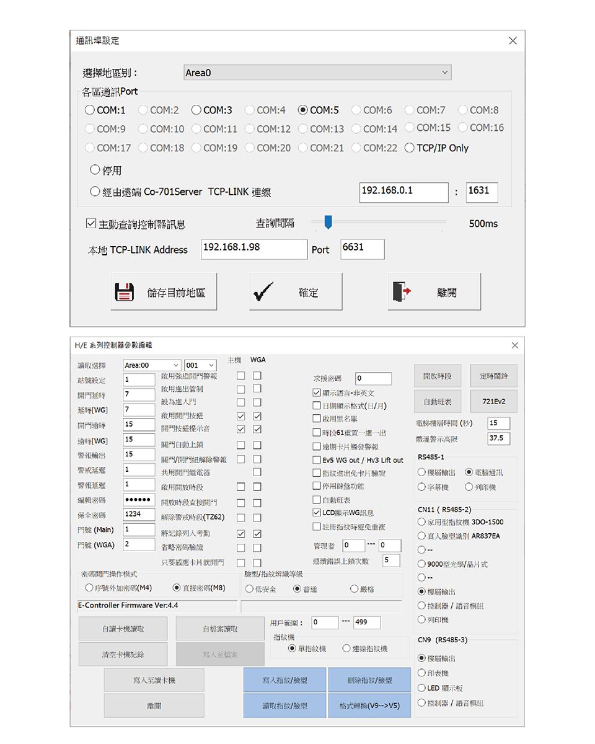The width and height of the screenshot is (595, 744).
Task: Click the 本地 TCP-LINK Address input field
Action: [254, 249]
